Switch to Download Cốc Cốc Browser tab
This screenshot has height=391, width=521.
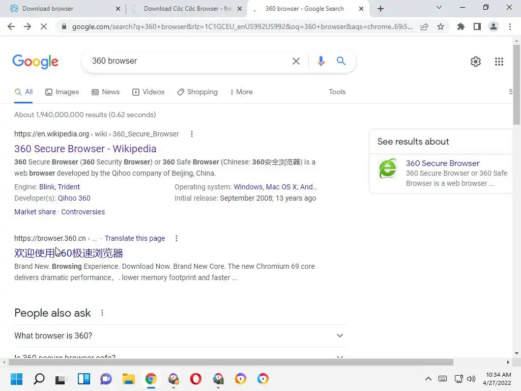pyautogui.click(x=187, y=9)
